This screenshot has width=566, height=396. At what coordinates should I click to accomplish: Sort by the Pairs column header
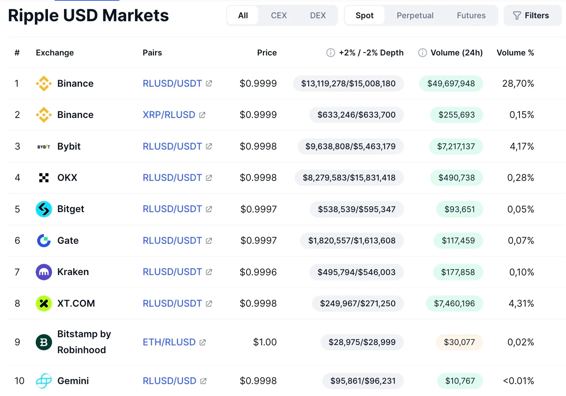(152, 53)
